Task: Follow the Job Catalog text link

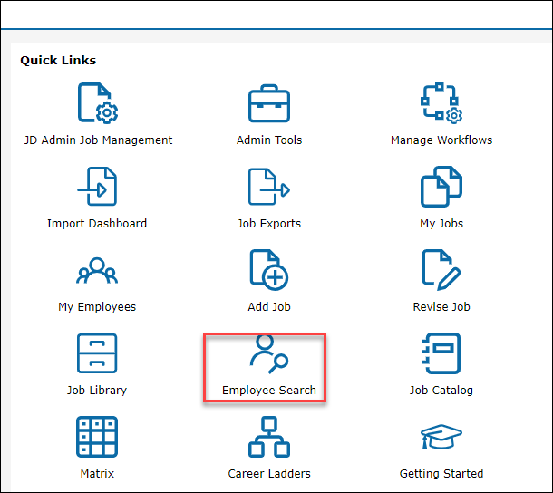Action: click(x=441, y=391)
